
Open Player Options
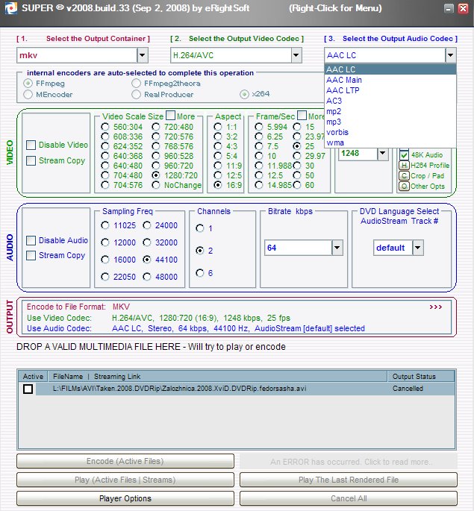(x=125, y=498)
